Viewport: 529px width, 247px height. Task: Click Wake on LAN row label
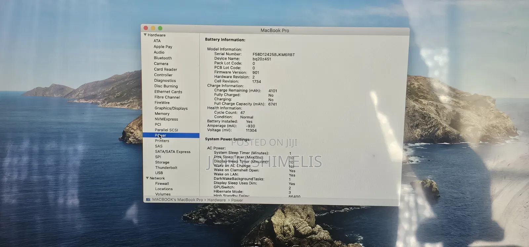click(226, 174)
